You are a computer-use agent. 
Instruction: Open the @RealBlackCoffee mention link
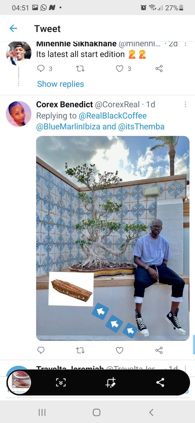coord(113,116)
